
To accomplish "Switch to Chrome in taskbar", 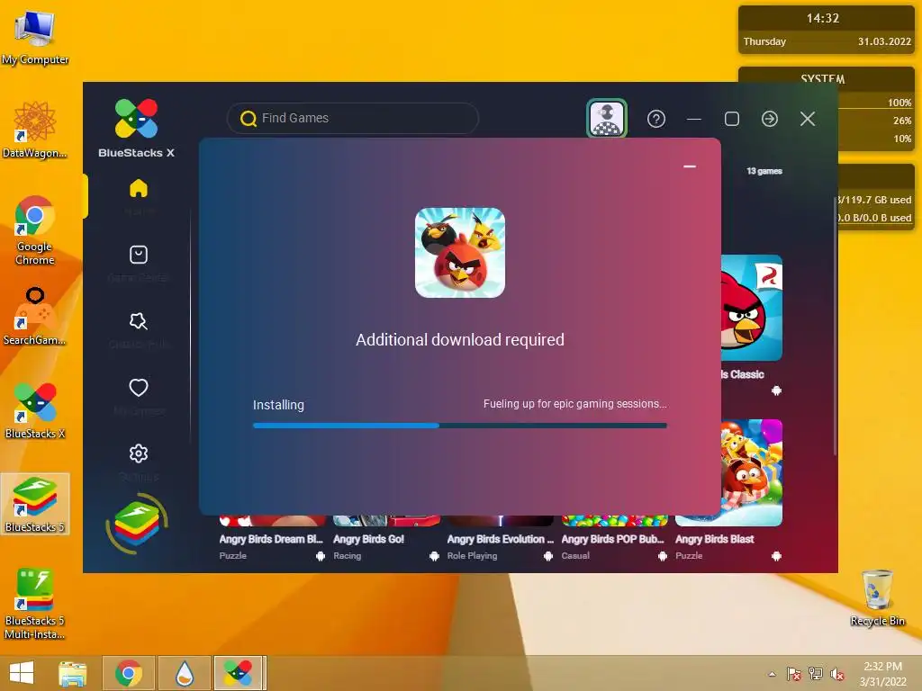I will 129,673.
